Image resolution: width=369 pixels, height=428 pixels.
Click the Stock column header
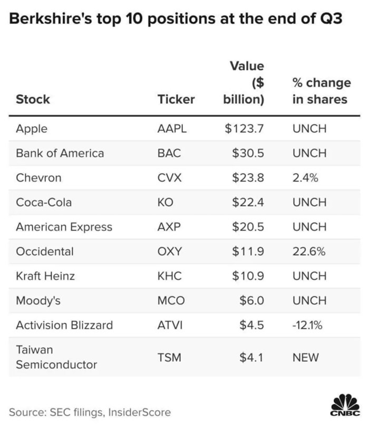33,99
